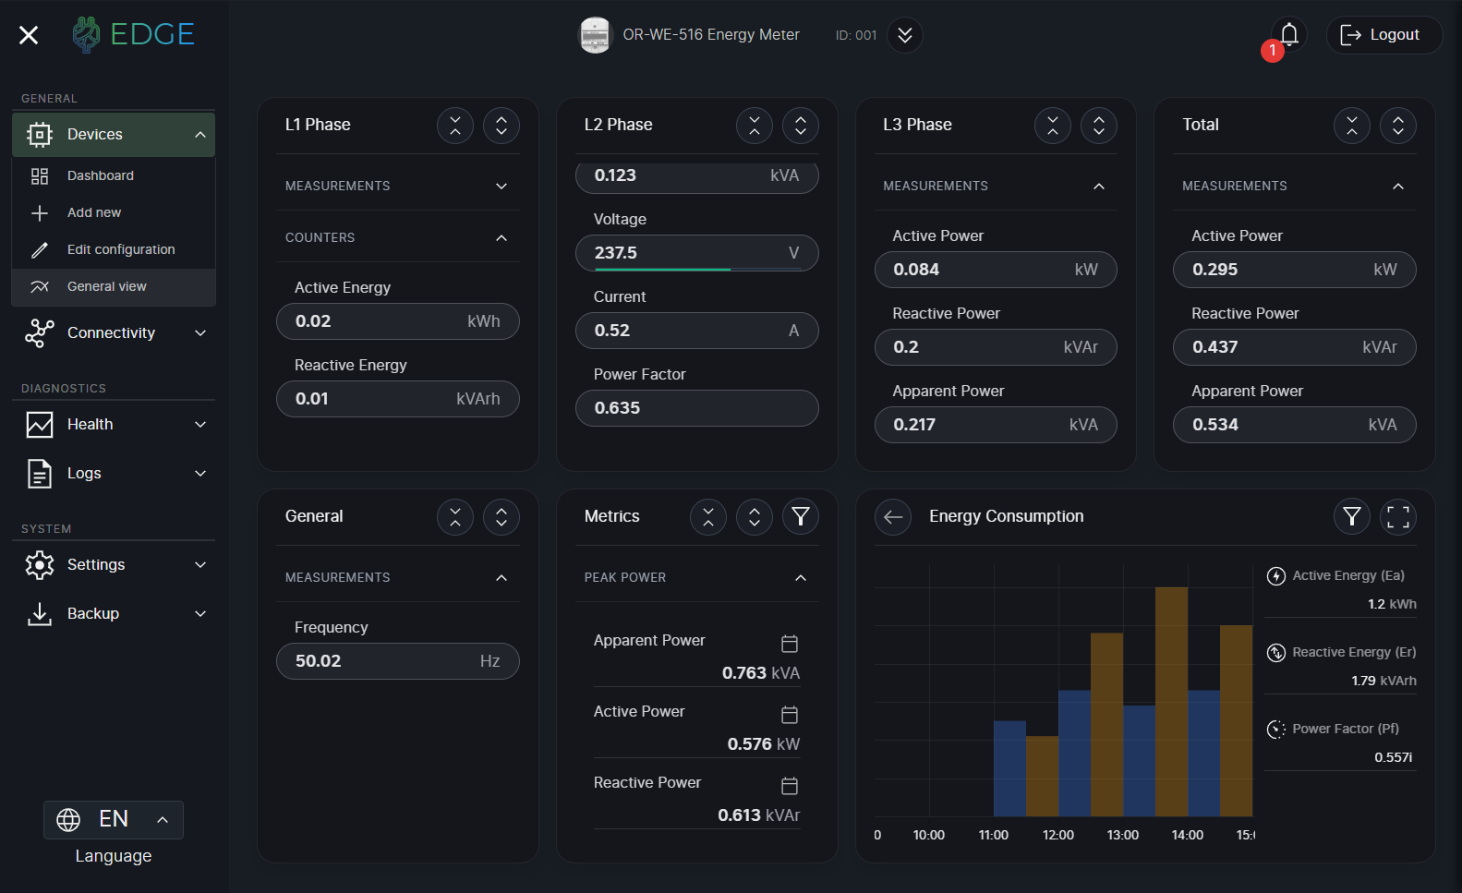Expand all sections in L3 Phase card
The image size is (1462, 893).
(x=1099, y=126)
